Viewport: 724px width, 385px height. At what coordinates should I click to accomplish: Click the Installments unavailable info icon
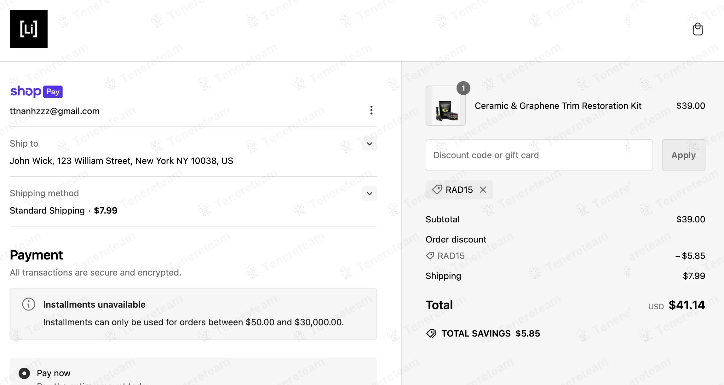coord(29,304)
